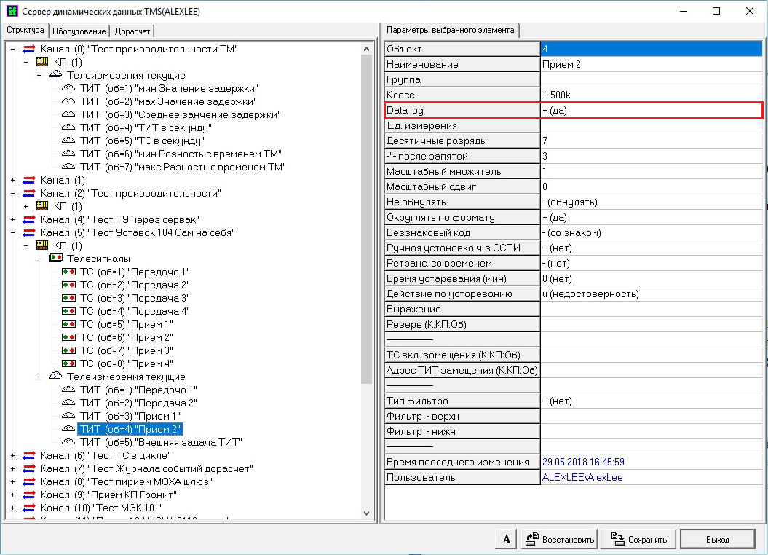Toggle the "Не обнулять" value field
Screen dimensions: 768x555
click(651, 202)
